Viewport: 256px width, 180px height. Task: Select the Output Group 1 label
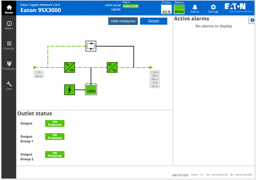coord(27,139)
